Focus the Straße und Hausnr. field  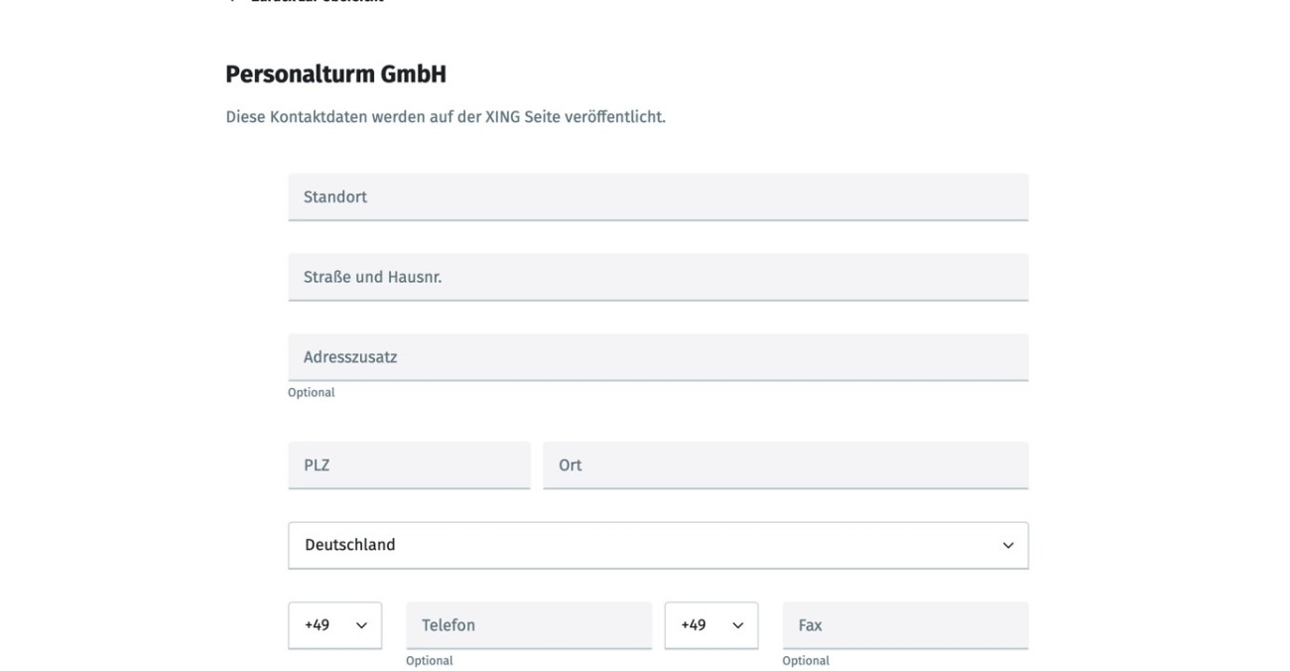point(657,278)
